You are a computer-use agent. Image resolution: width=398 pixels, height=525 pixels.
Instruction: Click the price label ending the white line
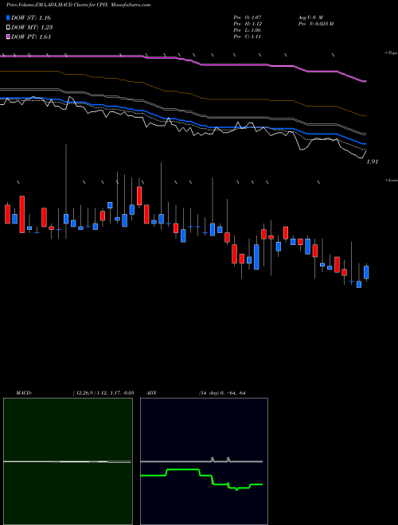pos(373,161)
